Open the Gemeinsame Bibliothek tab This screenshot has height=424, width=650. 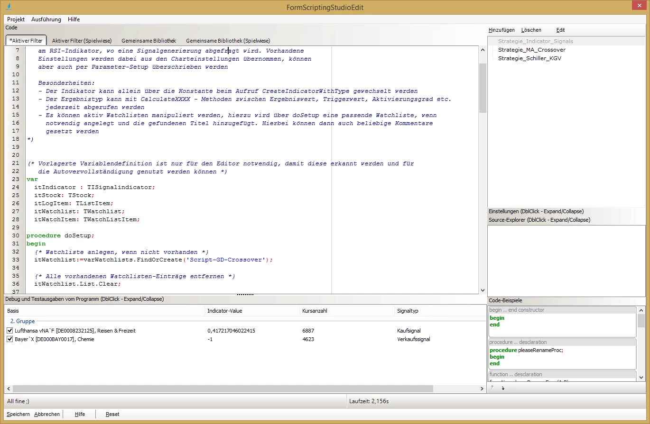point(149,41)
